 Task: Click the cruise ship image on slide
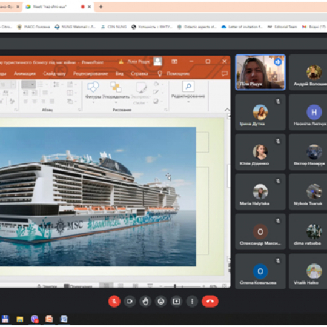point(97,196)
